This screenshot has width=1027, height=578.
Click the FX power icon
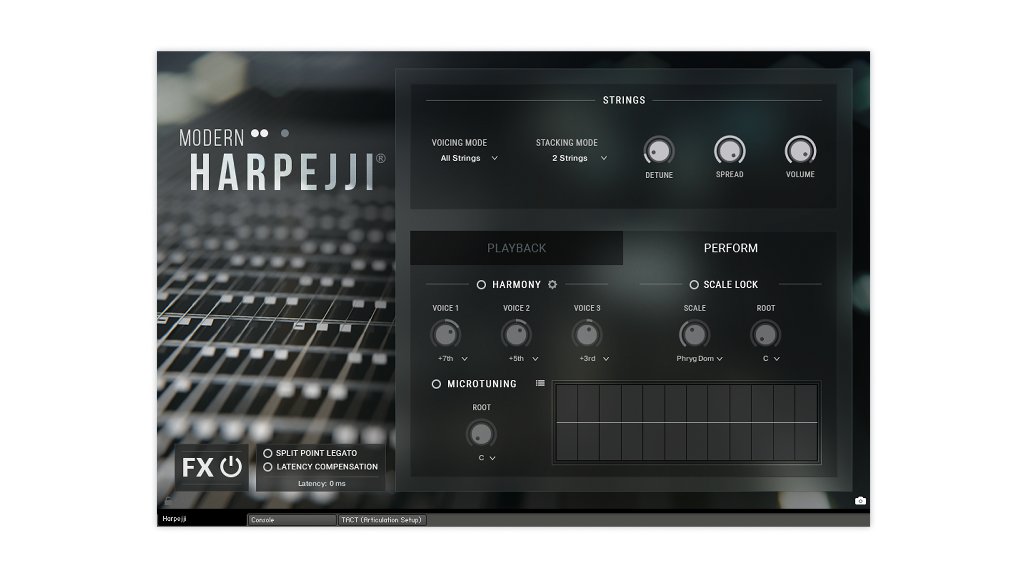tap(231, 467)
